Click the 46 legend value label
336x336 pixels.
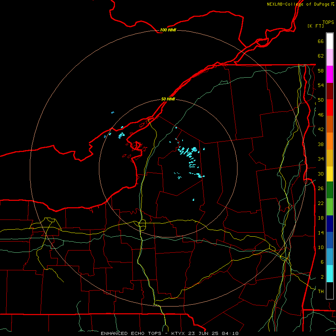[x=321, y=115]
